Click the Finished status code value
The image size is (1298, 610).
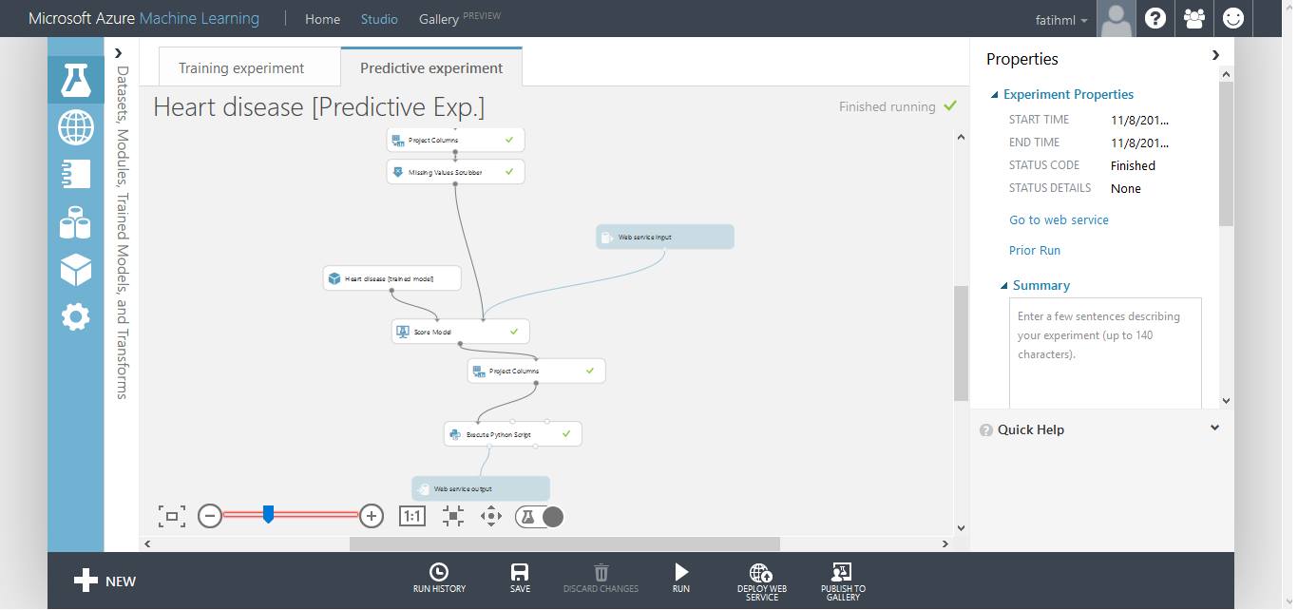click(x=1133, y=165)
